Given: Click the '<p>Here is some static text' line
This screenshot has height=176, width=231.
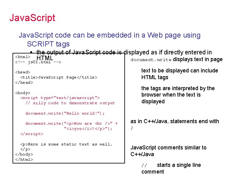Looking at the screenshot, I should (66, 144).
